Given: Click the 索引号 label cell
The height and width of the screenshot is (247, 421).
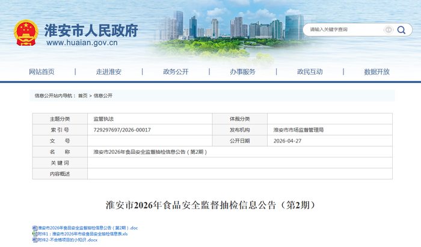Looking at the screenshot, I should click(x=60, y=130).
